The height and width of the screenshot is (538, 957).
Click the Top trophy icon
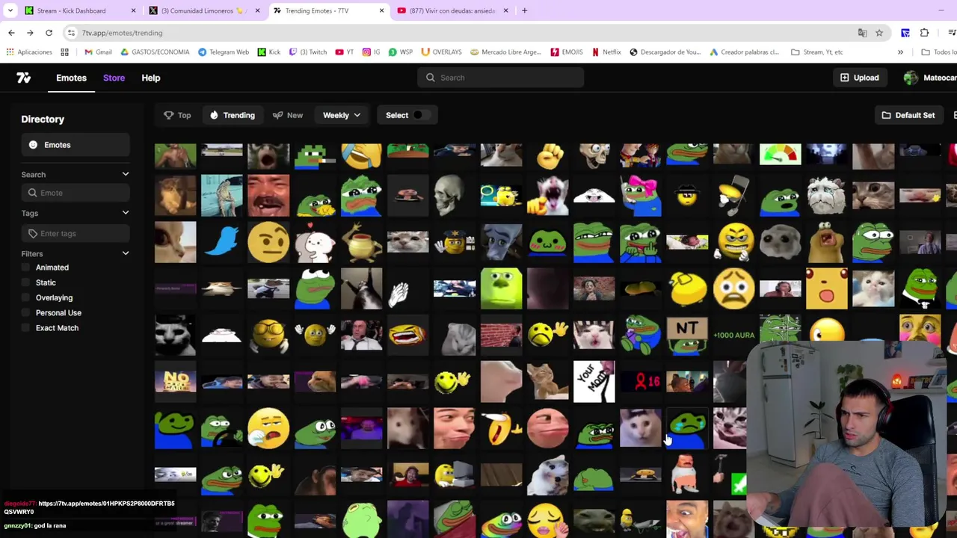click(169, 115)
